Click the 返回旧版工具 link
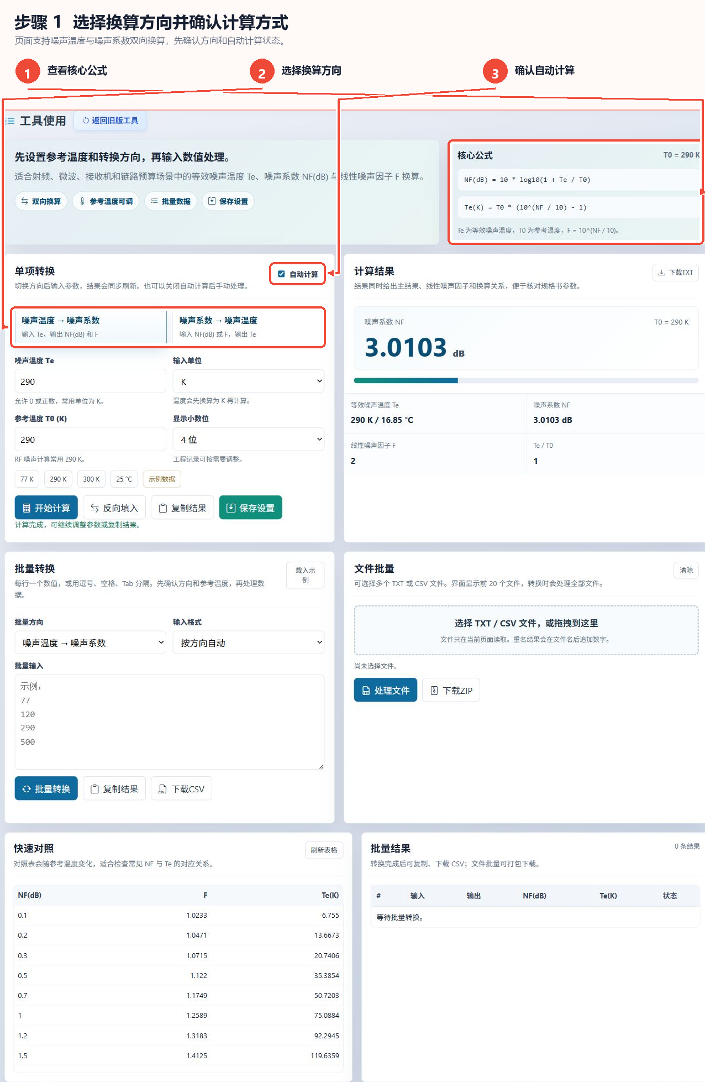Viewport: 705px width, 1082px height. (x=111, y=121)
